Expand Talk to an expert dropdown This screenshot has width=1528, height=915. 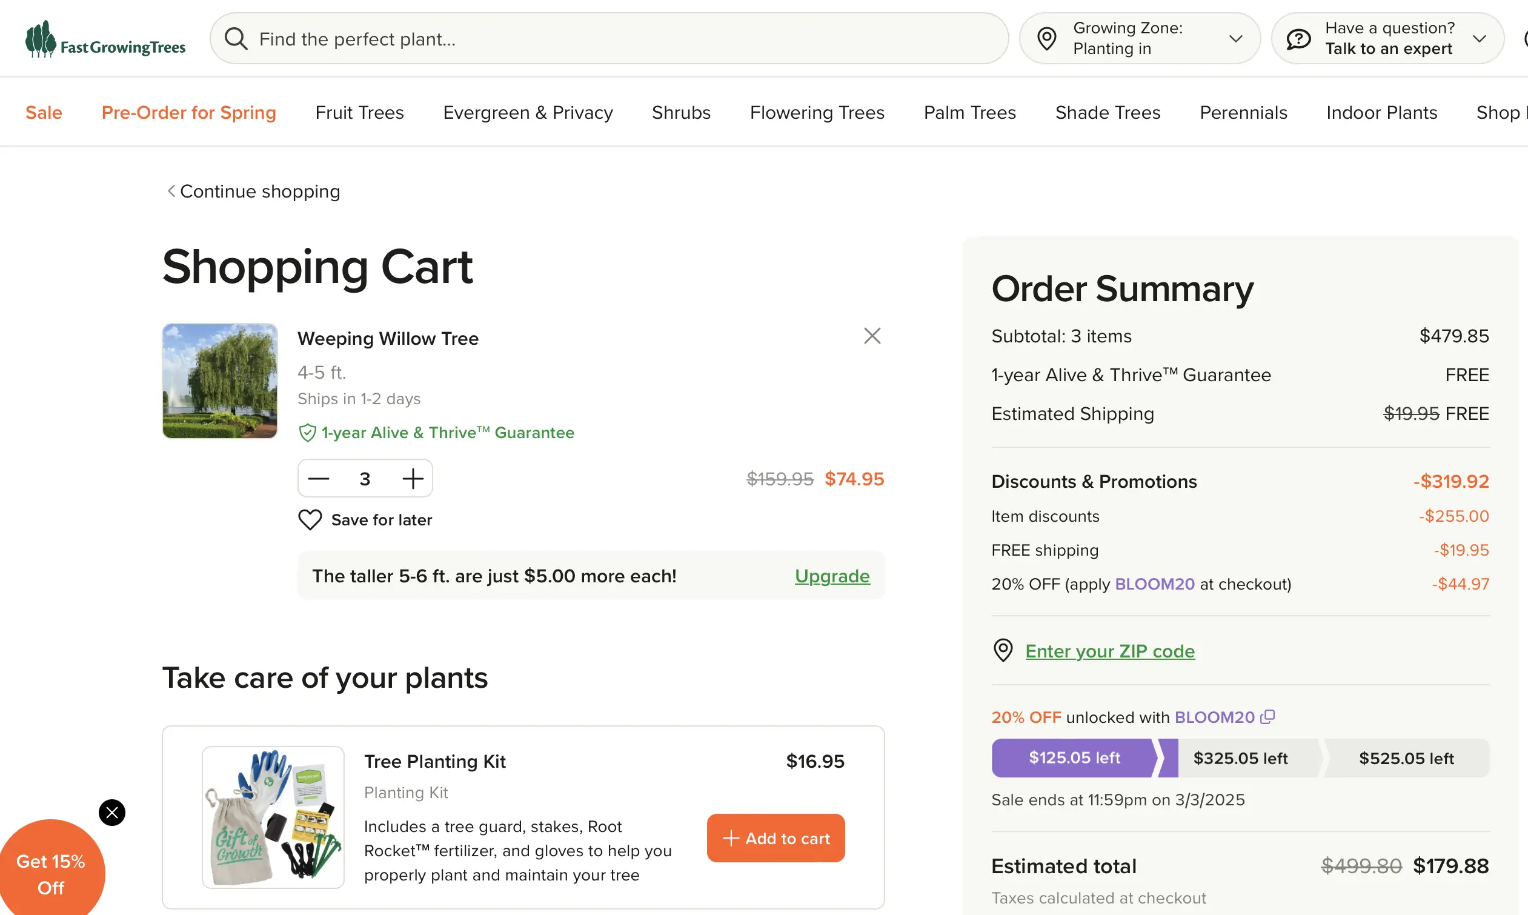click(1479, 39)
